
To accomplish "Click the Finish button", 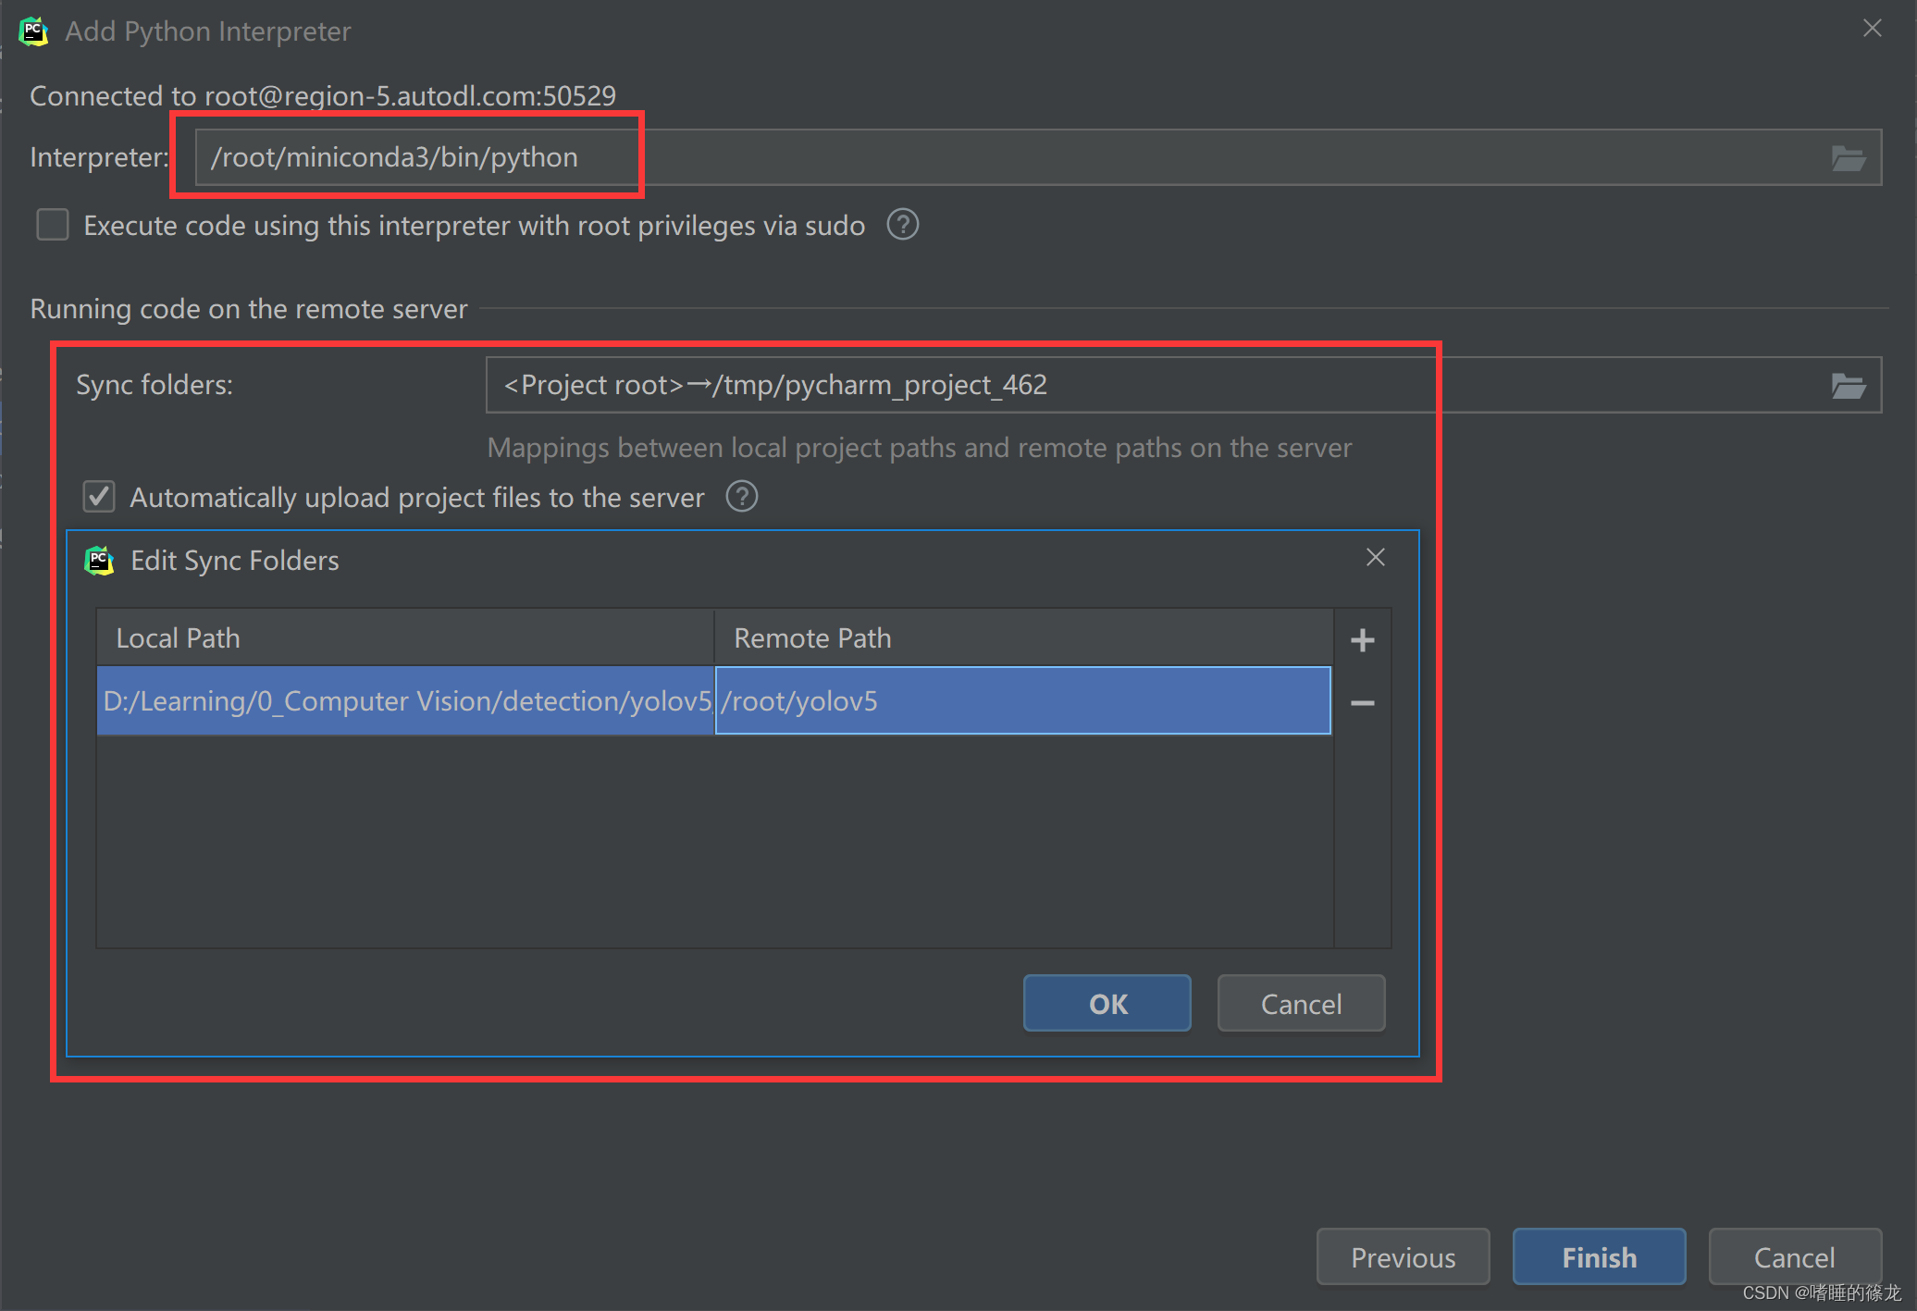I will (1598, 1257).
